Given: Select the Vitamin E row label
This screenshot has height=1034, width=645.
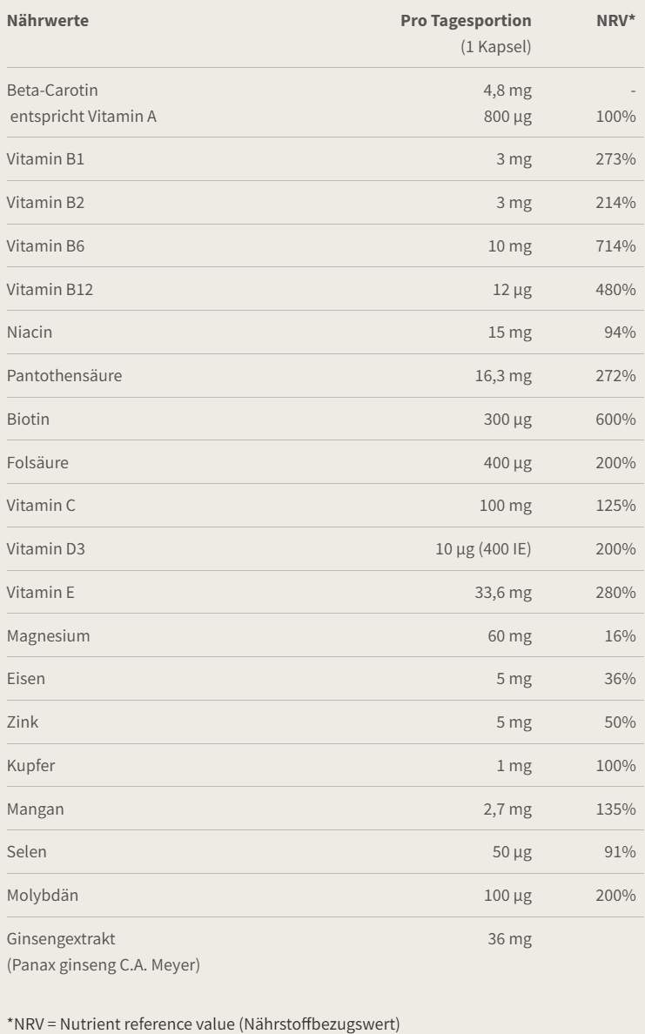Looking at the screenshot, I should tap(40, 593).
